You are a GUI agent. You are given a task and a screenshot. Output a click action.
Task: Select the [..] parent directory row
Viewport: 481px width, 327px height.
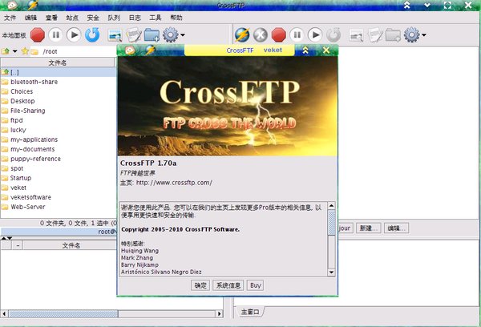point(59,72)
